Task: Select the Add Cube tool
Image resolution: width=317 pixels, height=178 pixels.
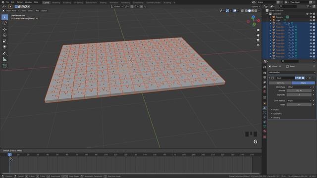Action: click(4, 66)
